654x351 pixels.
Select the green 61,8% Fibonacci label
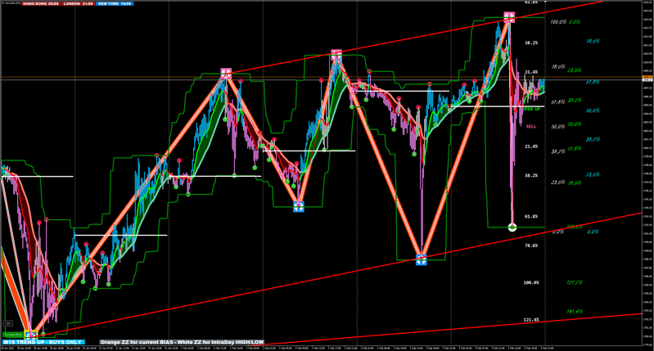point(575,148)
